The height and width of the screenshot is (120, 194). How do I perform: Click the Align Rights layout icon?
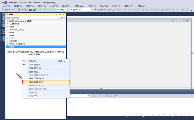point(134,10)
